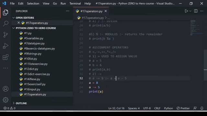Screen dimensions: 207x116
Task: Open #16input.py file
Action: coord(32,89)
